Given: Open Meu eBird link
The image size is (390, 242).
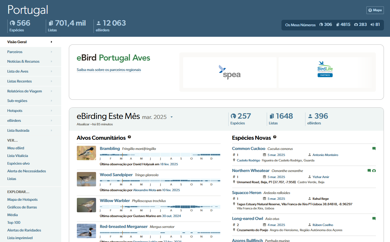Looking at the screenshot, I should tap(16, 148).
